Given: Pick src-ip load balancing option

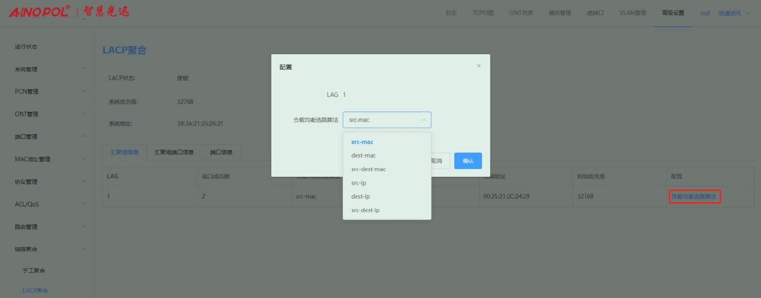Looking at the screenshot, I should pyautogui.click(x=359, y=183).
